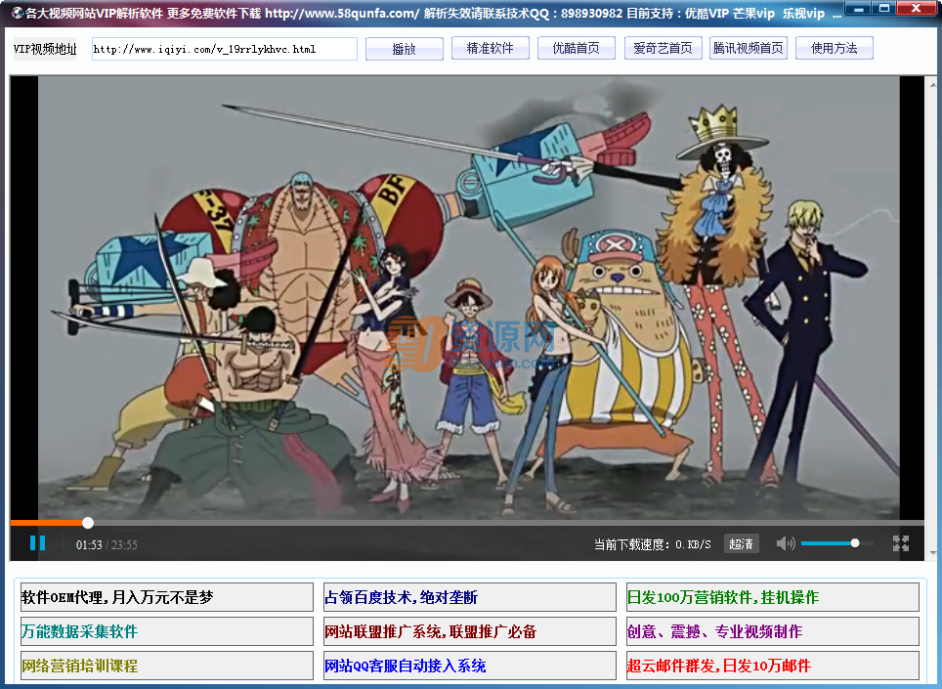
Task: Open 创意、震撼、专业视频制作 ad link
Action: [773, 631]
